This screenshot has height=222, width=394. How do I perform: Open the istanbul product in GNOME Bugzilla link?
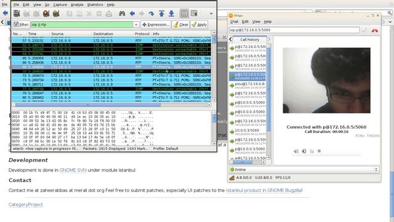click(x=263, y=191)
